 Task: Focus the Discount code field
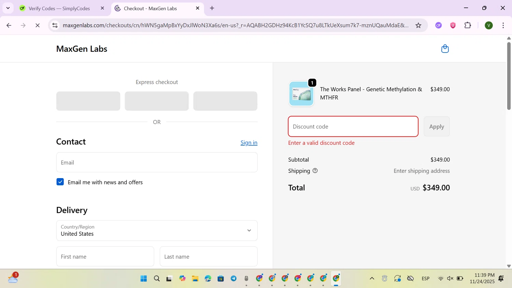point(353,126)
